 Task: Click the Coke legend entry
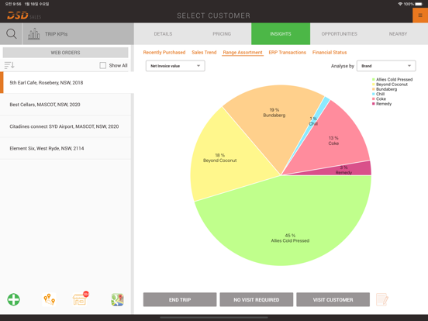[379, 98]
